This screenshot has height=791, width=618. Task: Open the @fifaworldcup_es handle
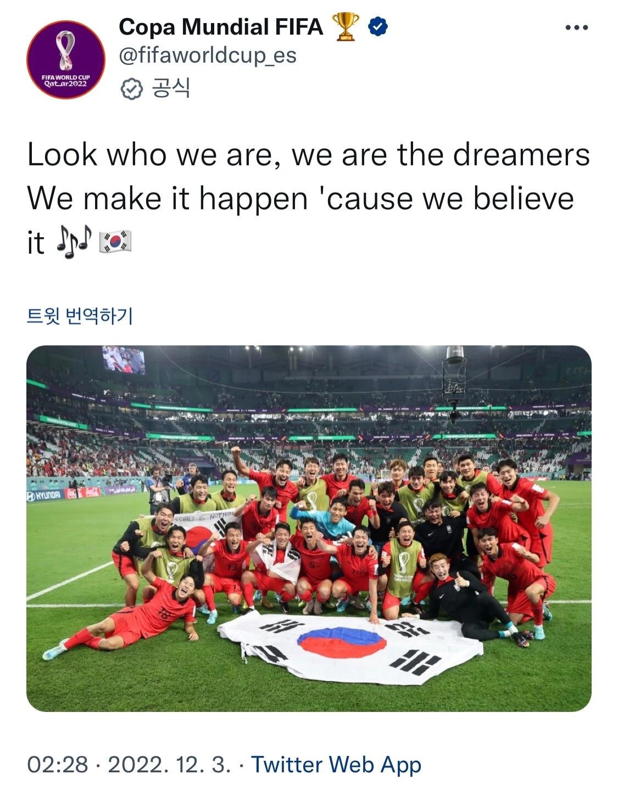pos(208,55)
